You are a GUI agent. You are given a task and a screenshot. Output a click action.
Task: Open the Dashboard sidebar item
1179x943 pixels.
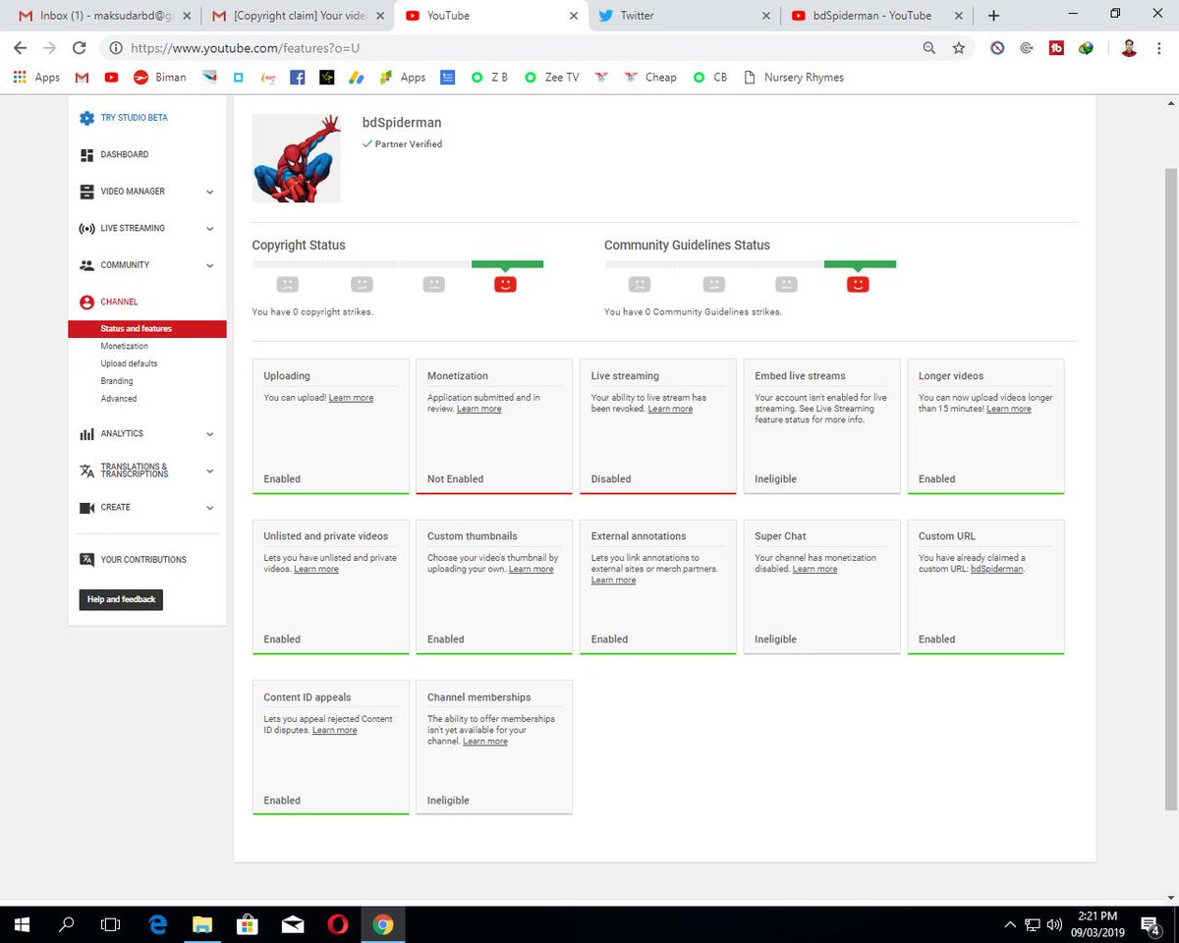[x=114, y=155]
